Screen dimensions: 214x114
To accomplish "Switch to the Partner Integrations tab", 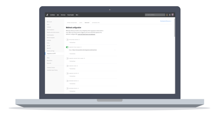I will point(72,23).
